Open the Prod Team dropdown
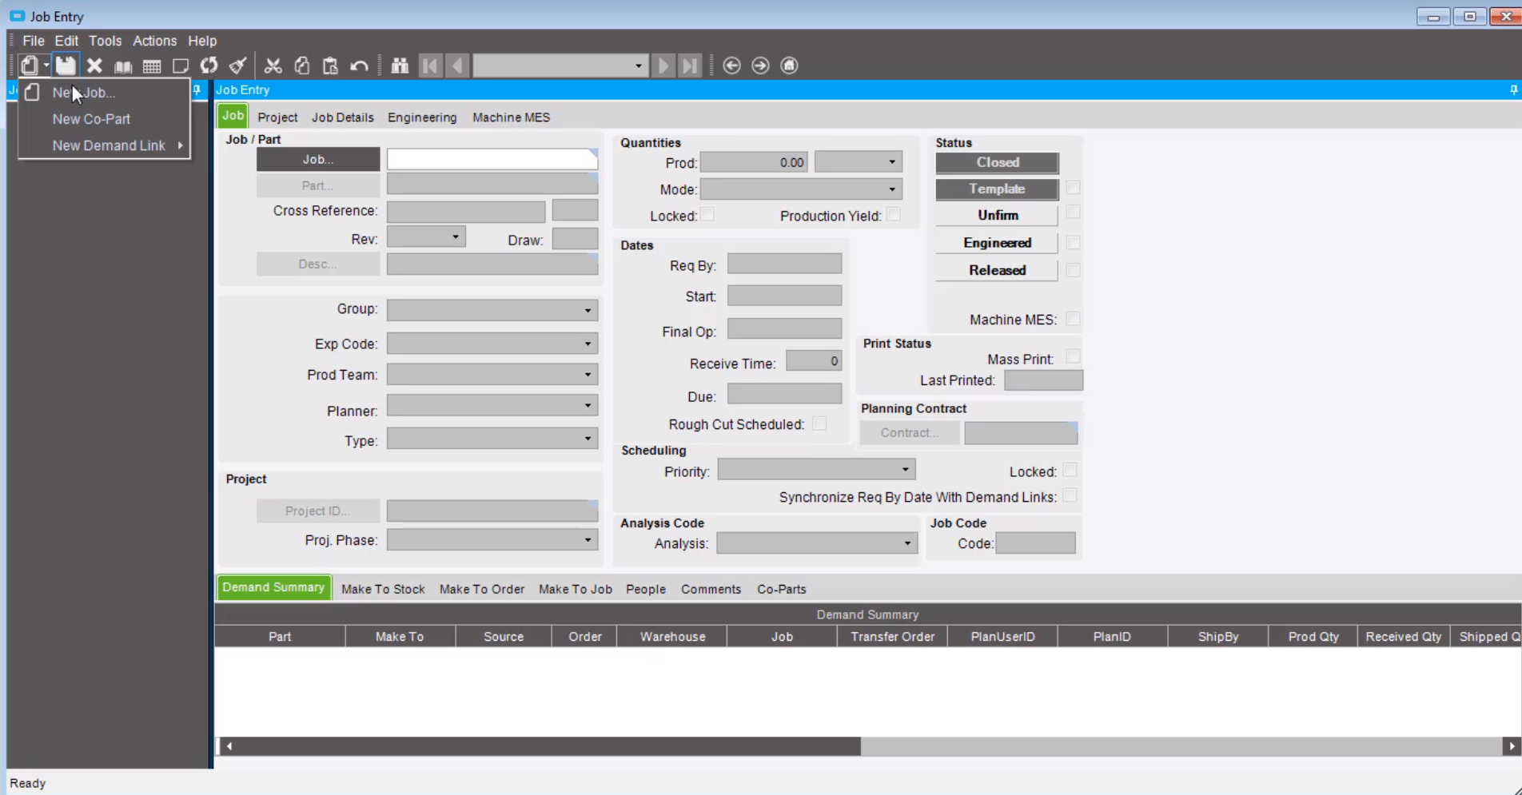The width and height of the screenshot is (1522, 795). 589,374
